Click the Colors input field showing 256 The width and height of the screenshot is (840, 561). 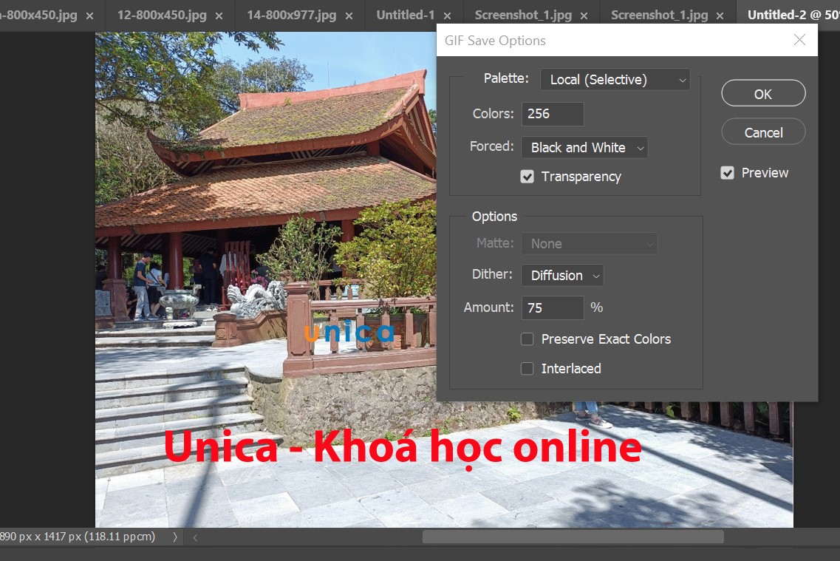pyautogui.click(x=552, y=114)
